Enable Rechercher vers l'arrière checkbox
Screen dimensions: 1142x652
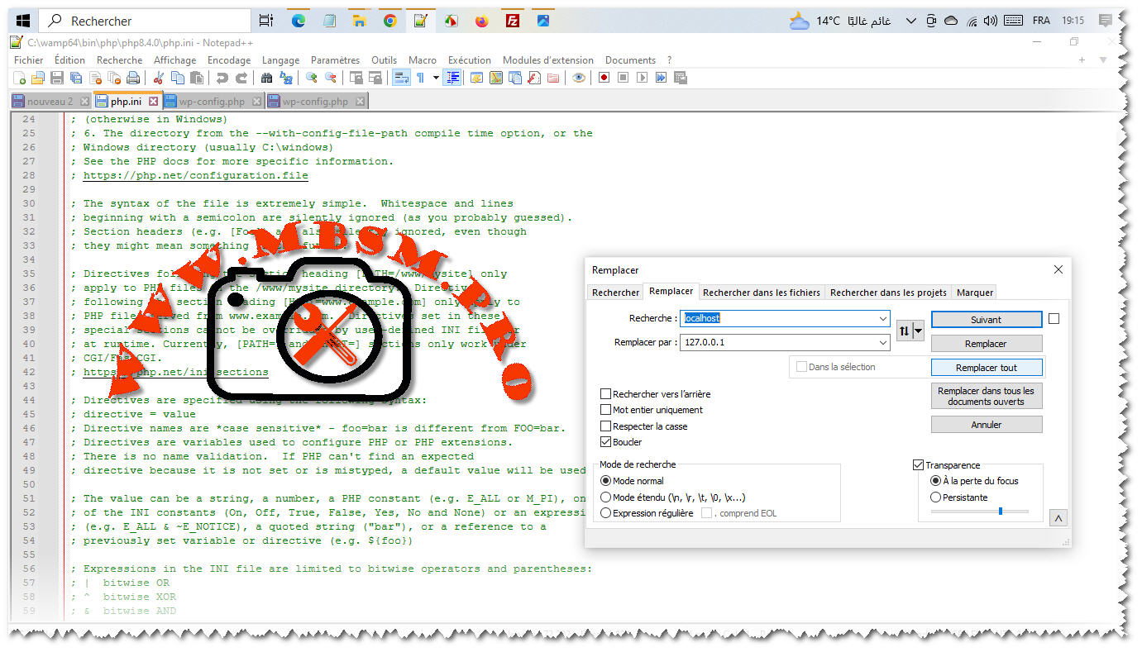[x=606, y=394]
